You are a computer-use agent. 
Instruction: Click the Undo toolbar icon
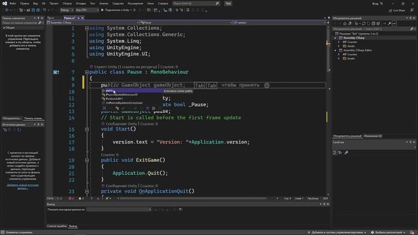coord(45,10)
